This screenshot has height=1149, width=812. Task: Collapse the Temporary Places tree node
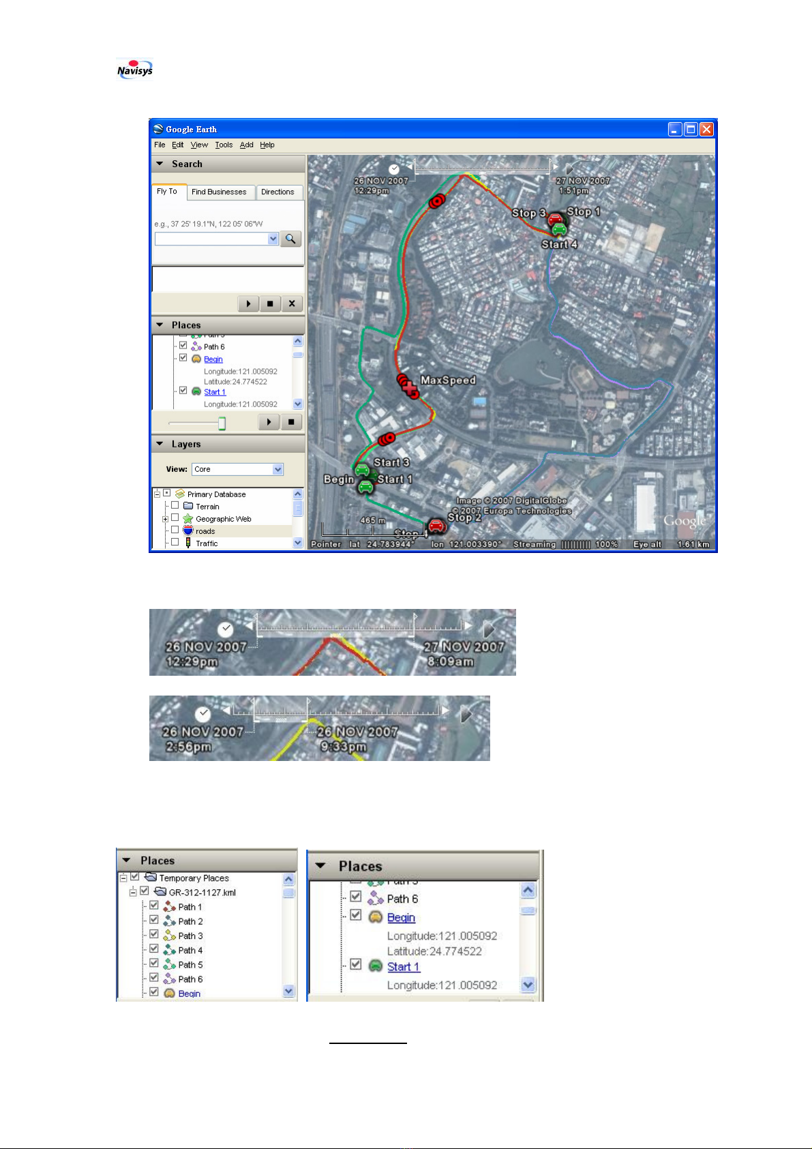click(124, 878)
